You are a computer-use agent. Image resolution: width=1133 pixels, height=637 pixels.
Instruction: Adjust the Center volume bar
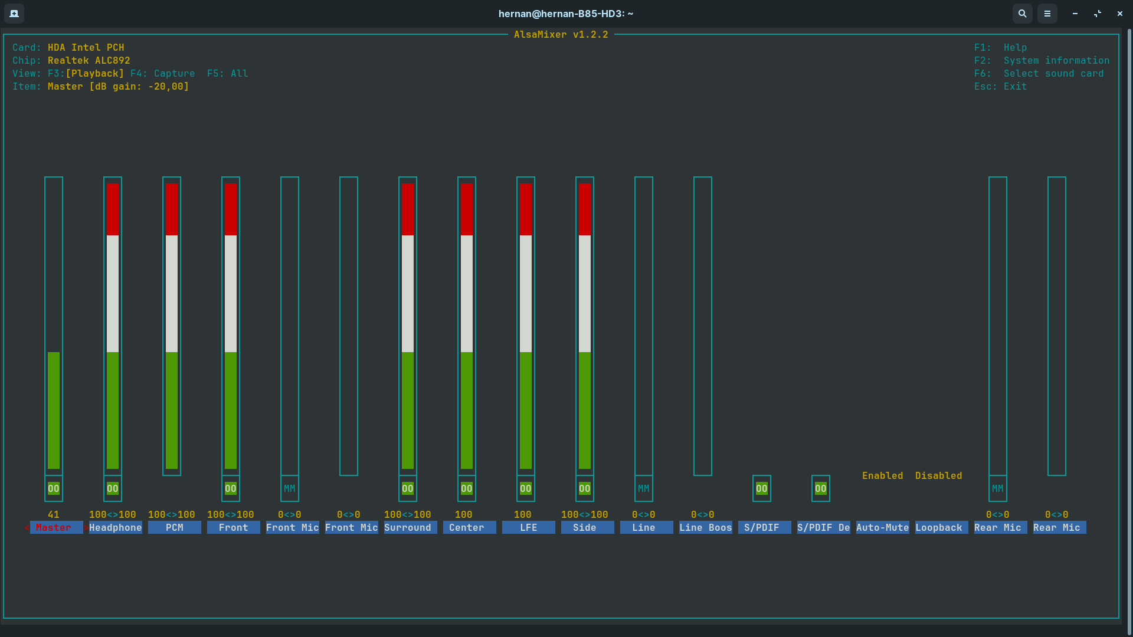467,326
